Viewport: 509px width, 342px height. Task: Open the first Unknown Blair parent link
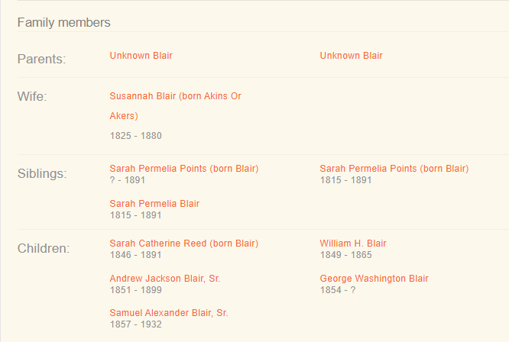pyautogui.click(x=141, y=56)
